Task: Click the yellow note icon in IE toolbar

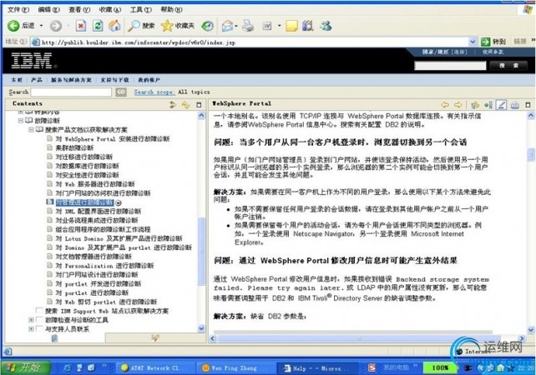Action: 291,26
